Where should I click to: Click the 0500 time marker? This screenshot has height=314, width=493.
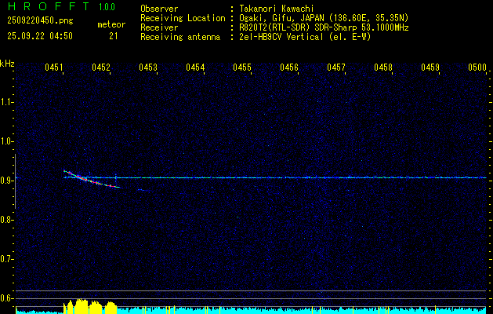[477, 68]
